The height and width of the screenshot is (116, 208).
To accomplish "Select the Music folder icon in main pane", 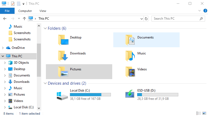I will coord(130,56).
